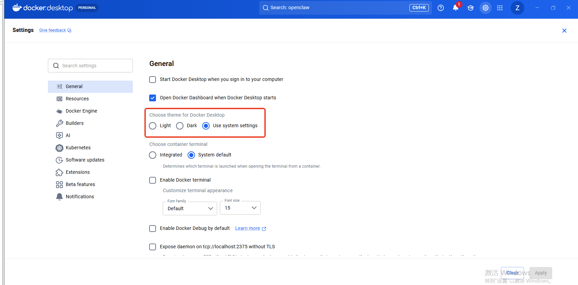Viewport: 578px width, 285px height.
Task: Open the Kubernetes settings section
Action: point(90,148)
